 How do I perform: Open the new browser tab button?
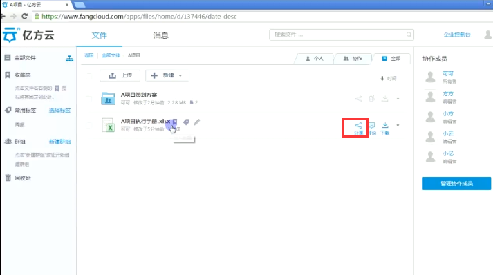pyautogui.click(x=80, y=5)
